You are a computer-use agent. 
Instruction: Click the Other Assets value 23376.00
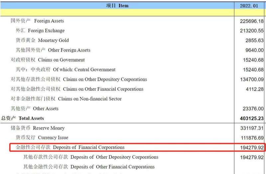[x=253, y=109]
